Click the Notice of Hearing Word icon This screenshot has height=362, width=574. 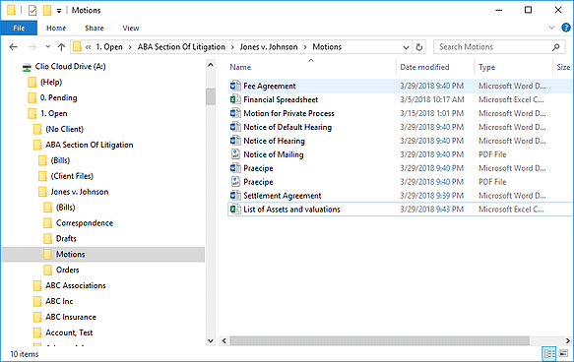[235, 141]
